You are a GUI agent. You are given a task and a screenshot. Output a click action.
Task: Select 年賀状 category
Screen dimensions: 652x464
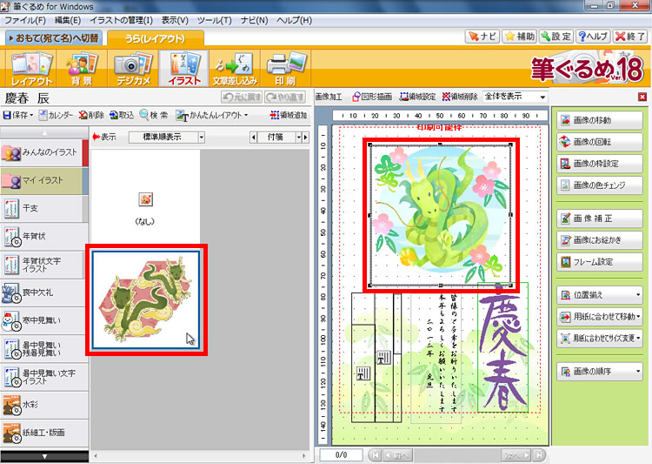pos(44,237)
